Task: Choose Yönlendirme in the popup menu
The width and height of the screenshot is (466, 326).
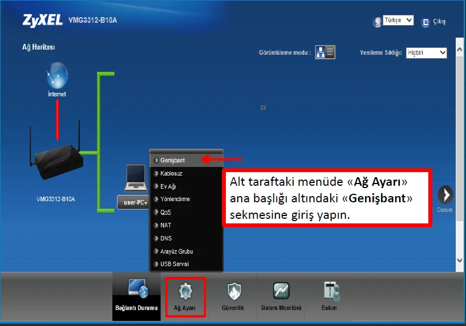Action: click(186, 199)
